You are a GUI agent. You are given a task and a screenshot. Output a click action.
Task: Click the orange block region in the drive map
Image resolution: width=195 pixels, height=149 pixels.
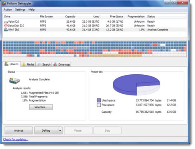[116, 56]
